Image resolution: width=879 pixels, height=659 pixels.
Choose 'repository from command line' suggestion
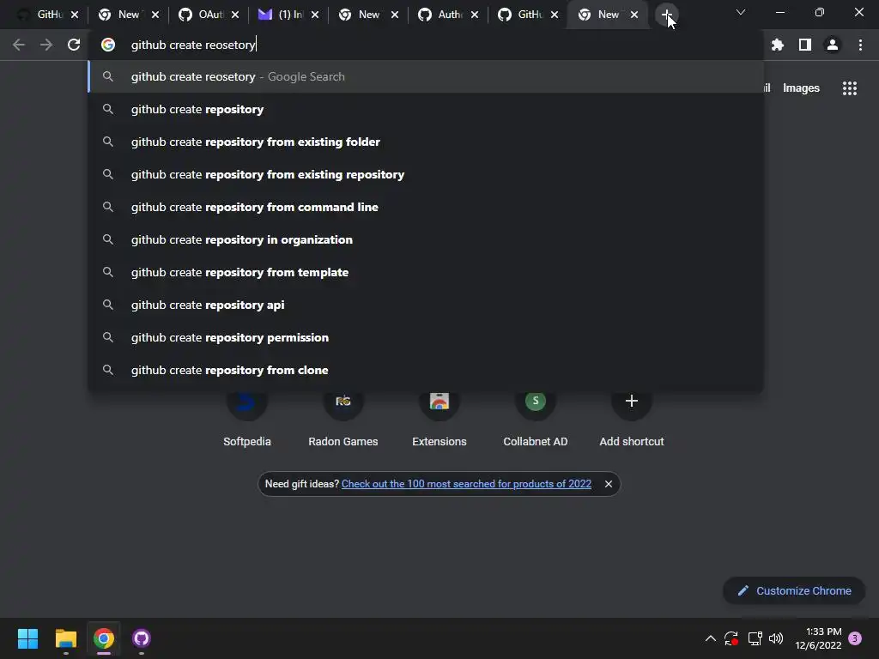426,207
